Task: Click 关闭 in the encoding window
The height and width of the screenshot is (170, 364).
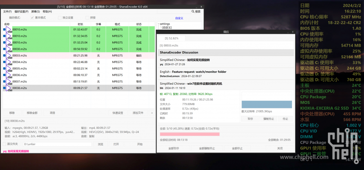Action: (x=280, y=148)
